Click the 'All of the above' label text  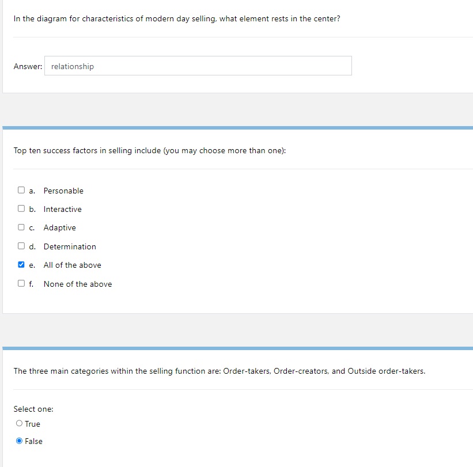pos(73,265)
